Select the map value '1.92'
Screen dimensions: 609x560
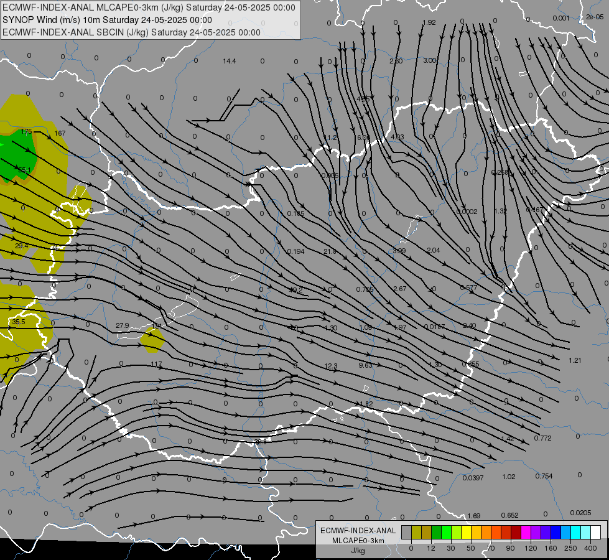pyautogui.click(x=429, y=22)
